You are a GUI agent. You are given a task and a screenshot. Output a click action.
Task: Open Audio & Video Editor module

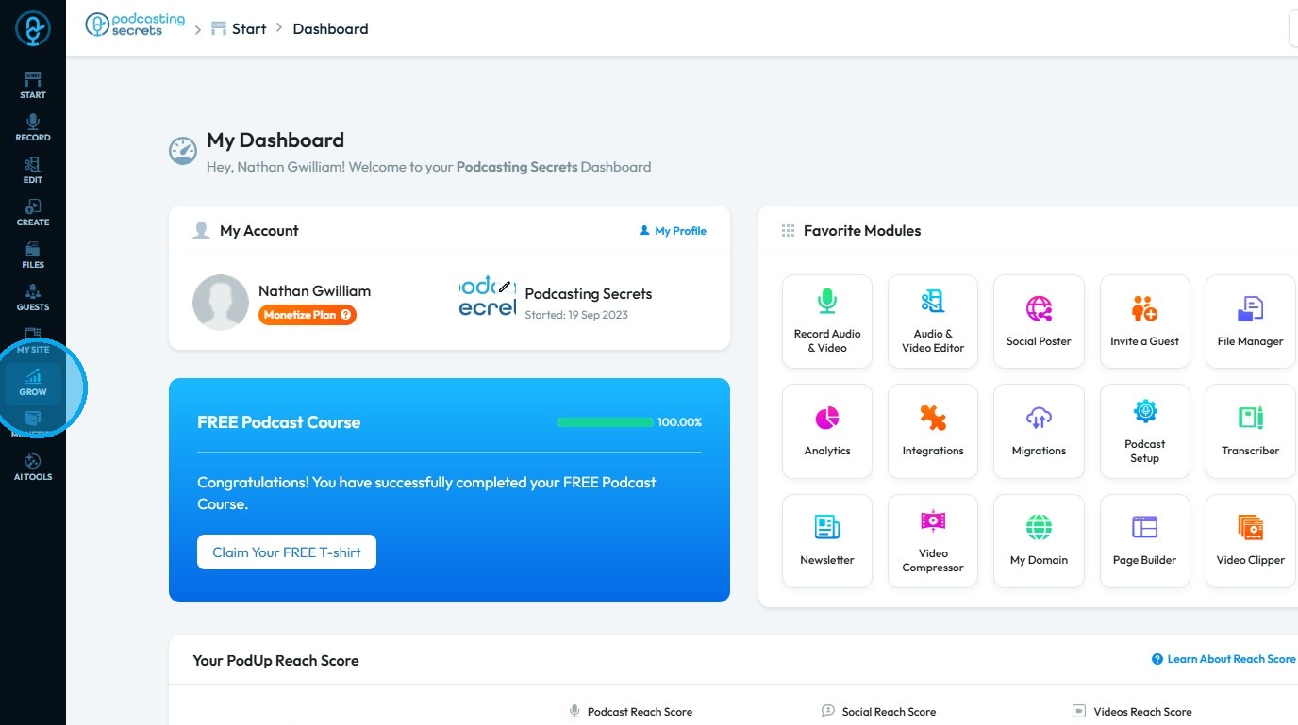tap(933, 321)
